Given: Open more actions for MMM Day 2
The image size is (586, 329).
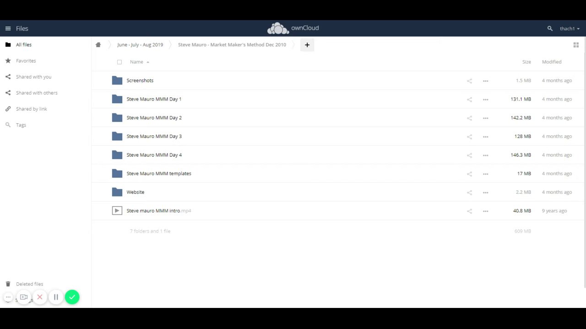Looking at the screenshot, I should (485, 118).
